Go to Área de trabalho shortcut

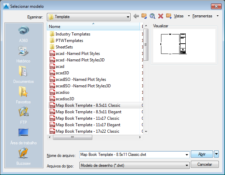click(x=24, y=136)
